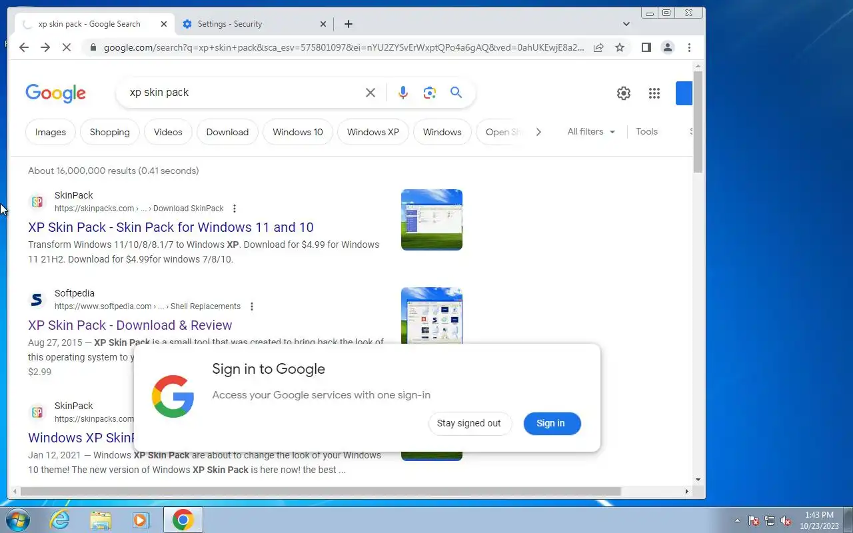
Task: Click into the Google search input field
Action: click(x=243, y=93)
